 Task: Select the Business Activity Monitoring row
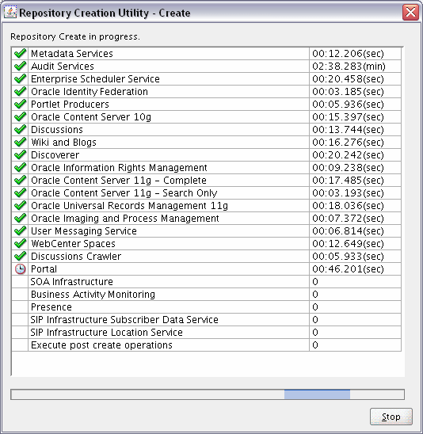pos(206,295)
